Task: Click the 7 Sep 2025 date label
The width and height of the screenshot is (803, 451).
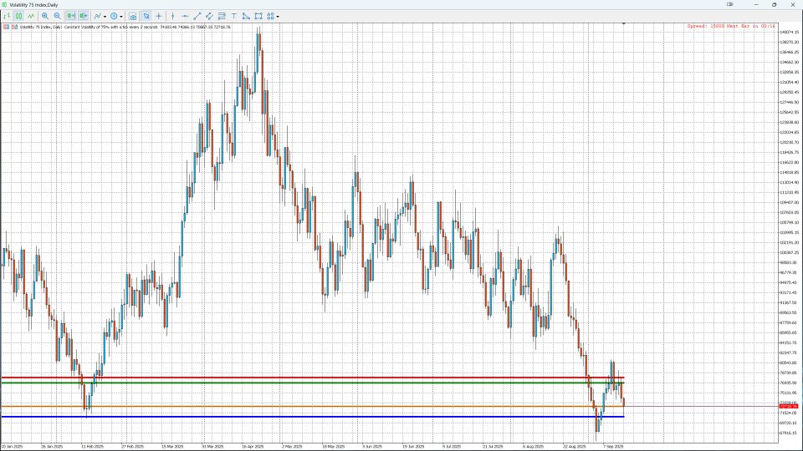Action: (613, 446)
